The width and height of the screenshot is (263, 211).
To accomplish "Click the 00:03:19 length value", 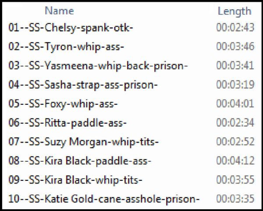I will (235, 84).
